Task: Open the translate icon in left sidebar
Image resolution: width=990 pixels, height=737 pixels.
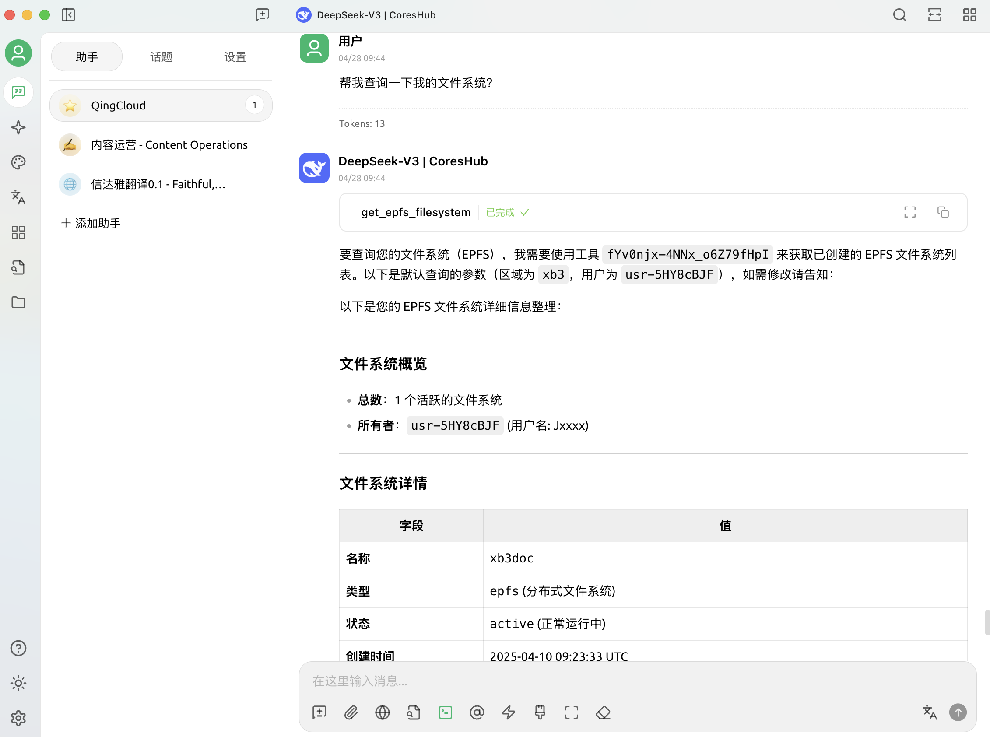Action: point(18,197)
